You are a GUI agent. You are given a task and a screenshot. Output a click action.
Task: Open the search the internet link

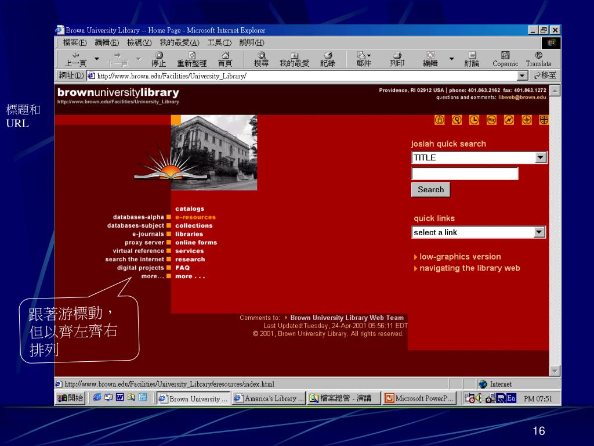point(135,260)
